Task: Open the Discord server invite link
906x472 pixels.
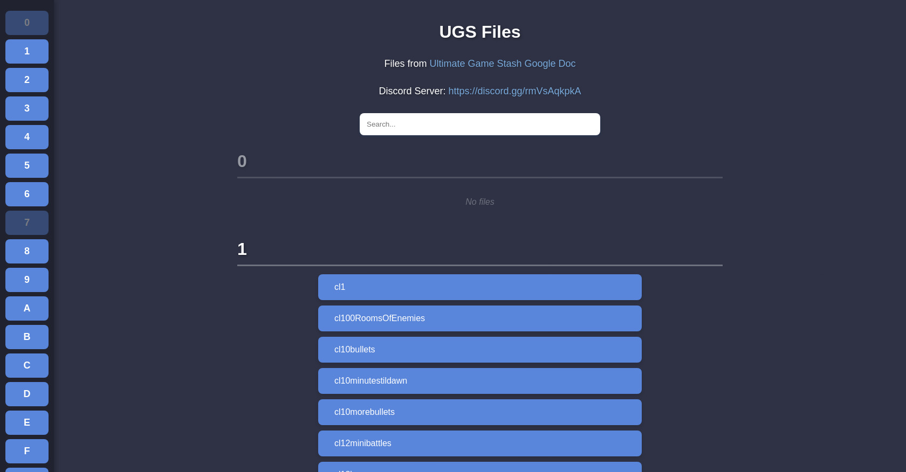Action: (514, 91)
